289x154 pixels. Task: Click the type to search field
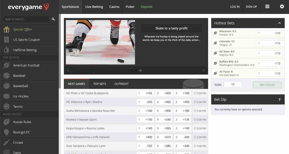(x=26, y=19)
